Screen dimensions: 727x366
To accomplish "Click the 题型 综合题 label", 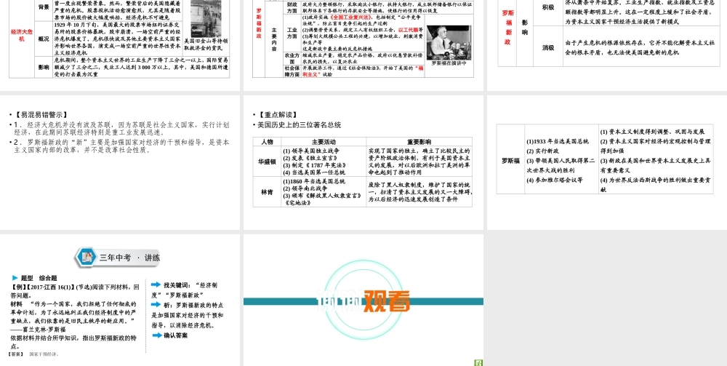I will pos(39,278).
